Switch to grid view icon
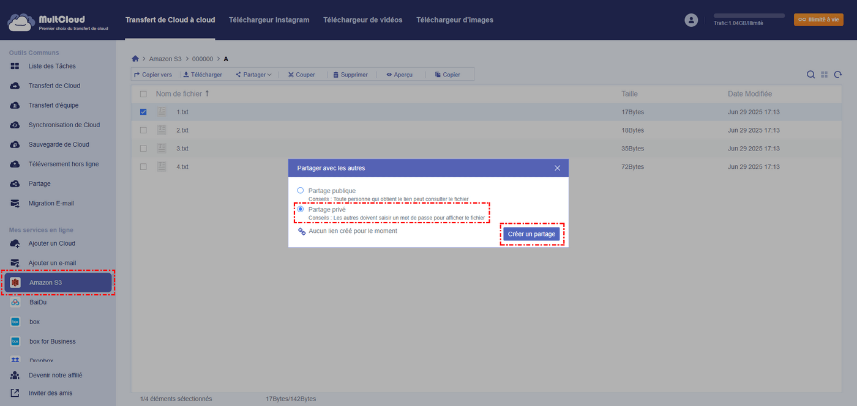 [x=825, y=75]
